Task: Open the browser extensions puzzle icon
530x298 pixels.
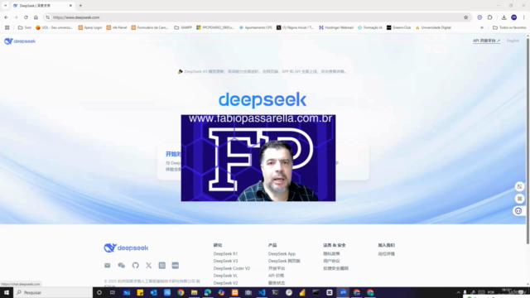Action: coord(489,17)
